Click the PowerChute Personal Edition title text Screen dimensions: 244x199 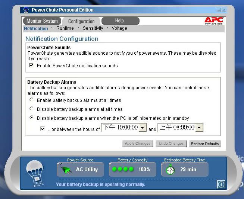(x=63, y=10)
